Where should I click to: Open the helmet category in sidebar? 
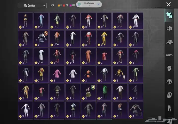coord(169,28)
